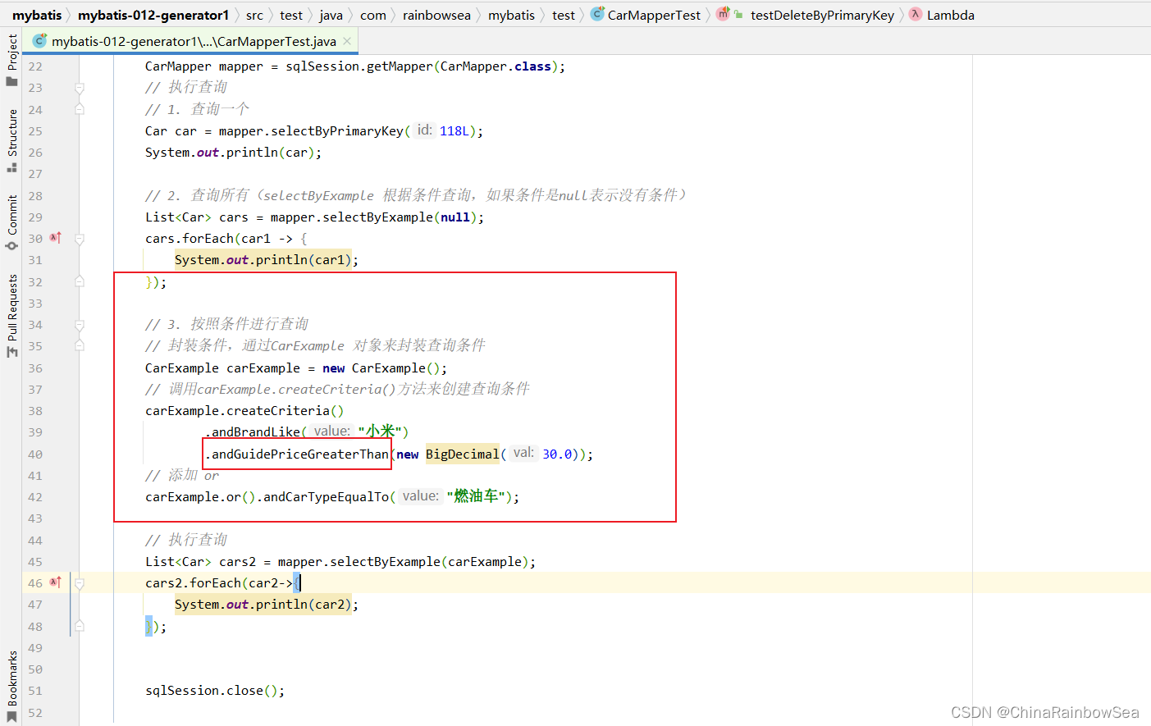Toggle the code fold on line 46

point(80,583)
